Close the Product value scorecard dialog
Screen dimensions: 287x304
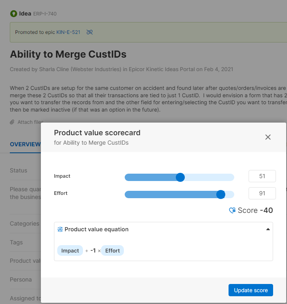click(x=268, y=137)
